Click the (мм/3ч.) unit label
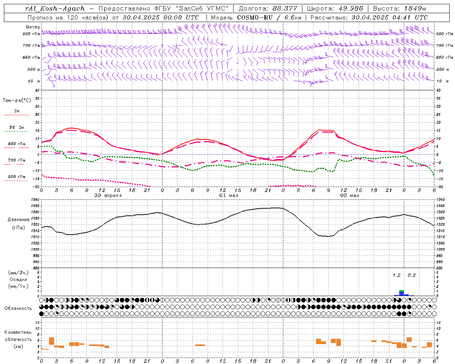Screen dimensions: 455x364 (18, 273)
